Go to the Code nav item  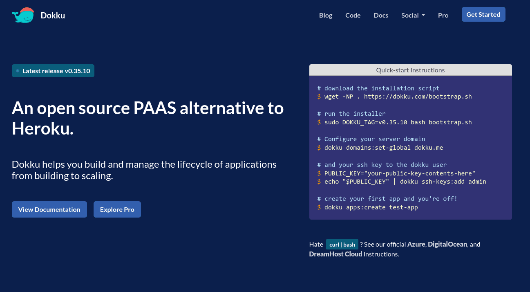click(353, 15)
